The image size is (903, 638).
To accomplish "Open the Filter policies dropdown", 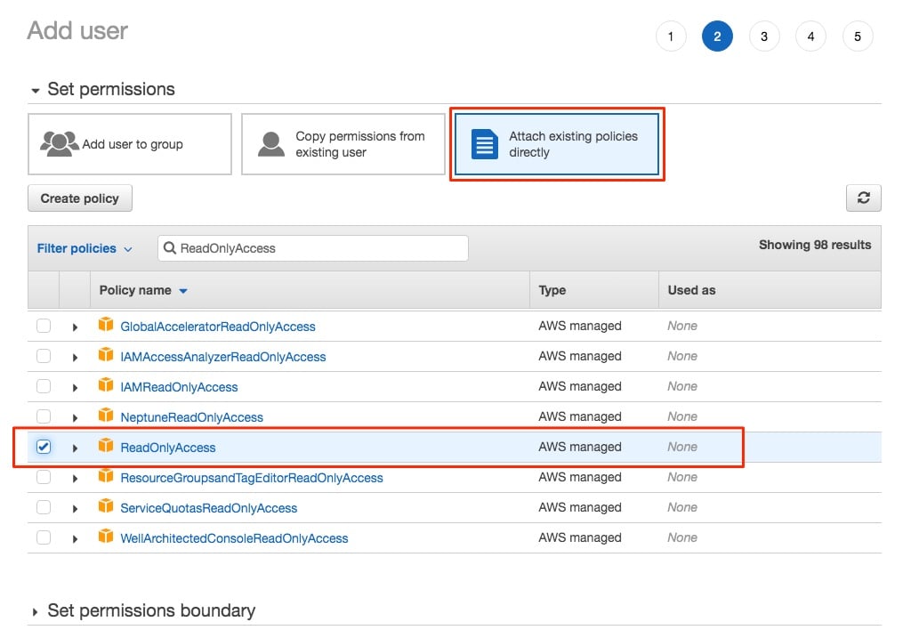I will (85, 248).
